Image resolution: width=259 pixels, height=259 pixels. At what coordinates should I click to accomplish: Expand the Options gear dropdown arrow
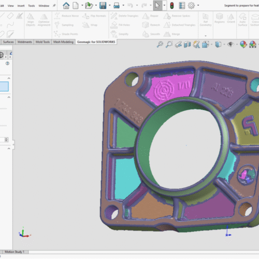pos(198,5)
